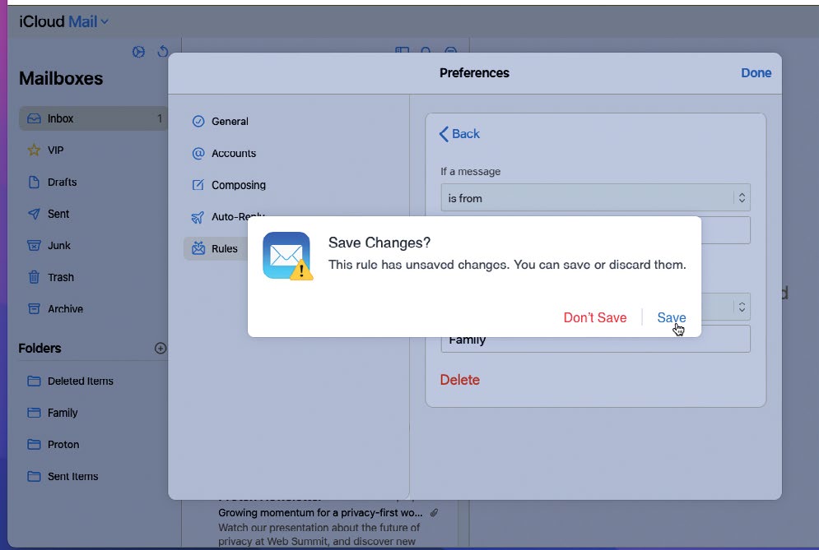Open Composing preferences section
Viewport: 819px width, 550px height.
(238, 185)
